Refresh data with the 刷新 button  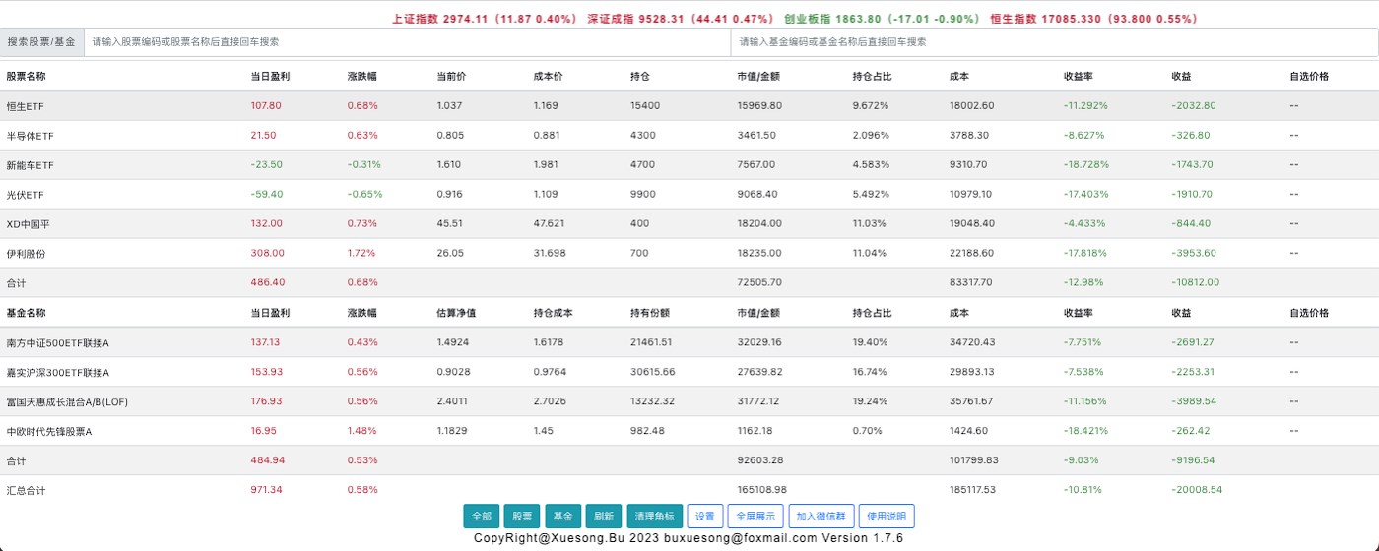tap(603, 516)
